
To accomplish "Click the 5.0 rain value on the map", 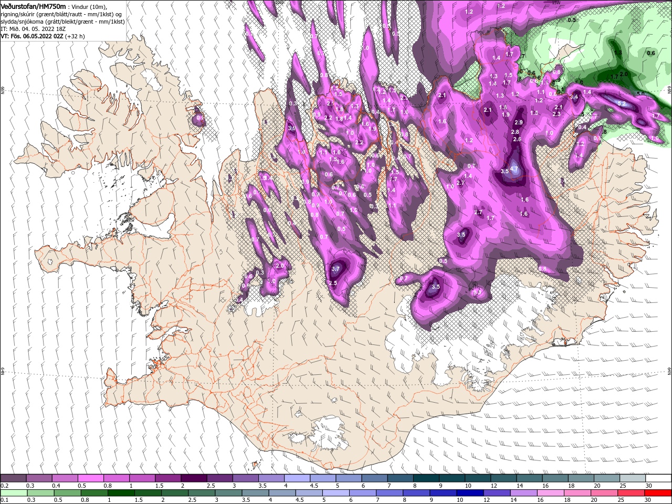I will [640, 94].
